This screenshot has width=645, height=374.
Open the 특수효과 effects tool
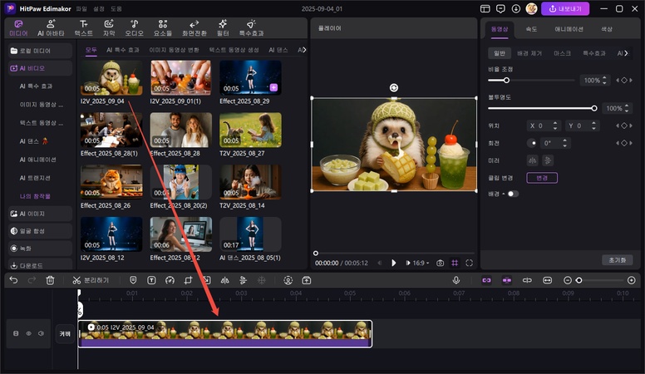[251, 28]
